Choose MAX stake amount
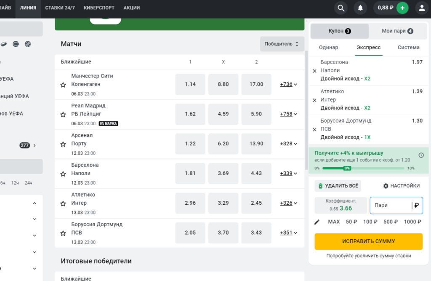 [334, 222]
